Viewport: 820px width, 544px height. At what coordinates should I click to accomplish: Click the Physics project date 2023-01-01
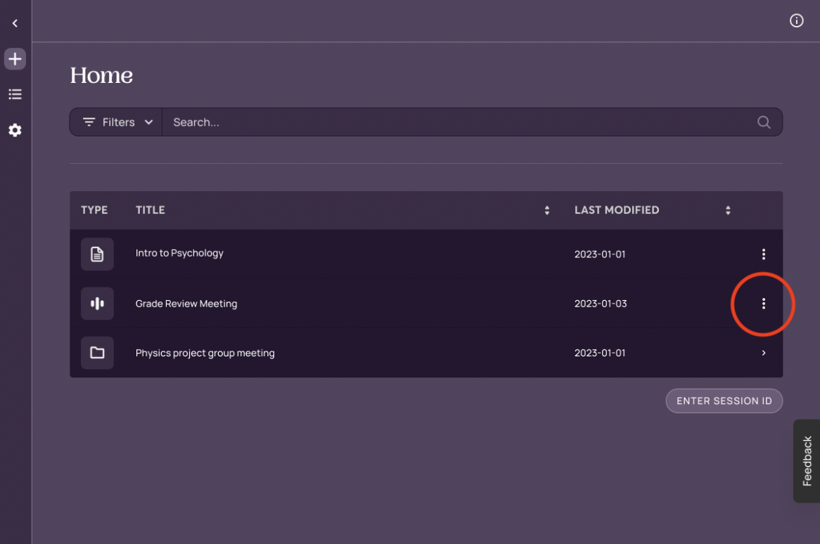[600, 353]
